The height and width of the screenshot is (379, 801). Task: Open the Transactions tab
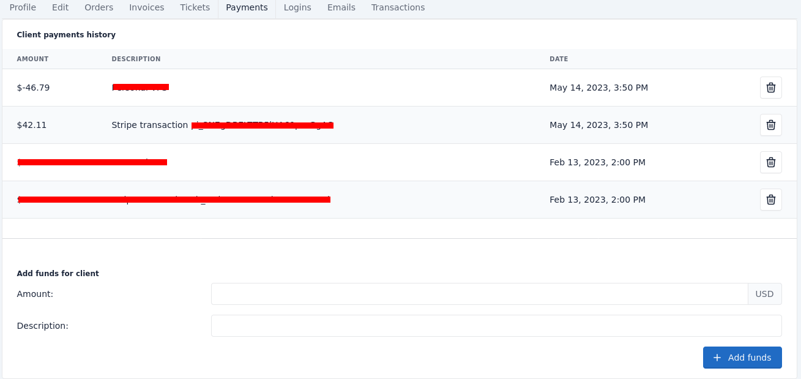398,7
